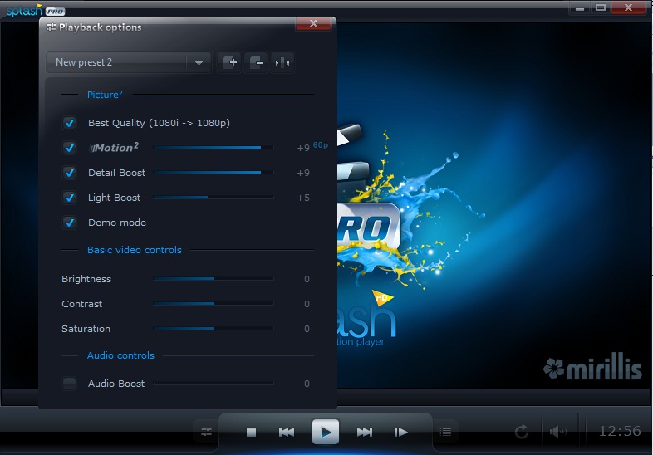Click the Brightness label
Viewport: 653px width, 455px height.
(x=86, y=279)
